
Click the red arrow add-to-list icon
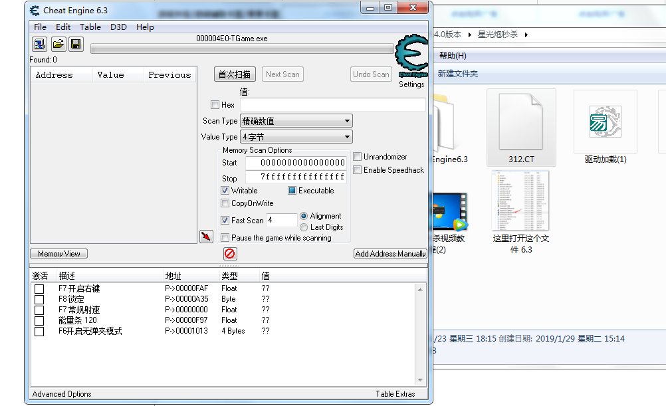tap(206, 237)
